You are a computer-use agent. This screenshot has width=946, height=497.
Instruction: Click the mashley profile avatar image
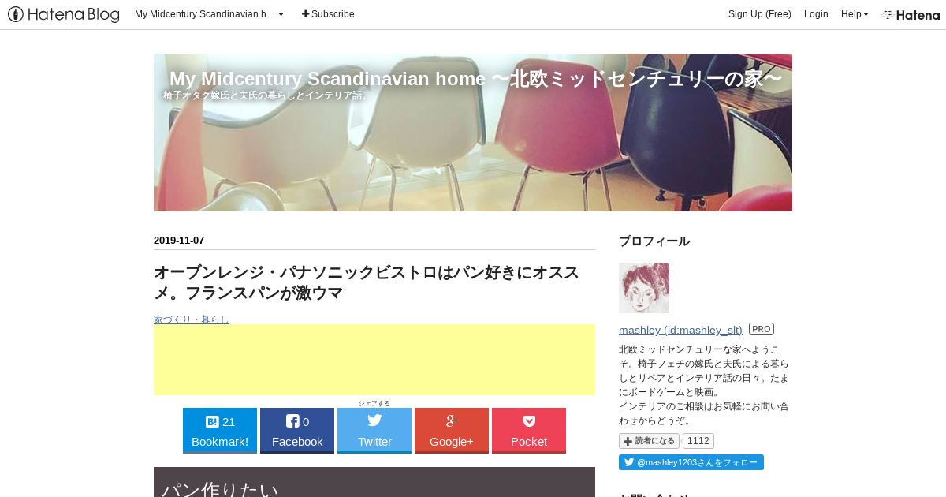pyautogui.click(x=644, y=288)
